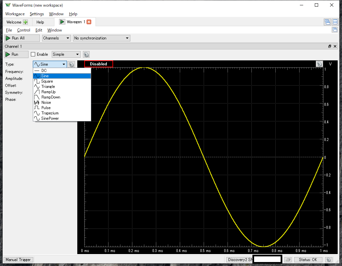The image size is (342, 266).
Task: Click the Status: OK button
Action: point(308,260)
